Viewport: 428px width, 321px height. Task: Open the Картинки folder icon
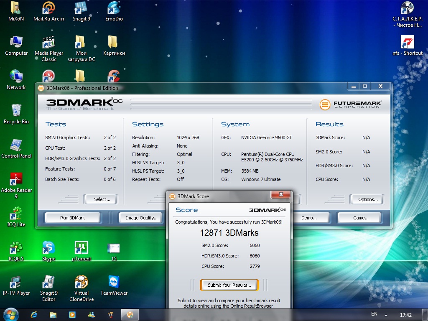(114, 45)
